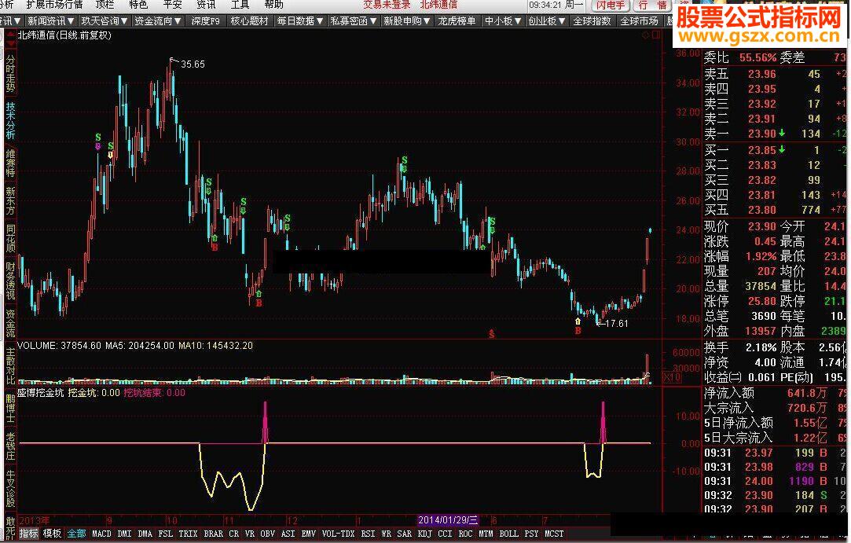The image size is (851, 543).
Task: Expand the 私募密函 dropdown
Action: 354,21
